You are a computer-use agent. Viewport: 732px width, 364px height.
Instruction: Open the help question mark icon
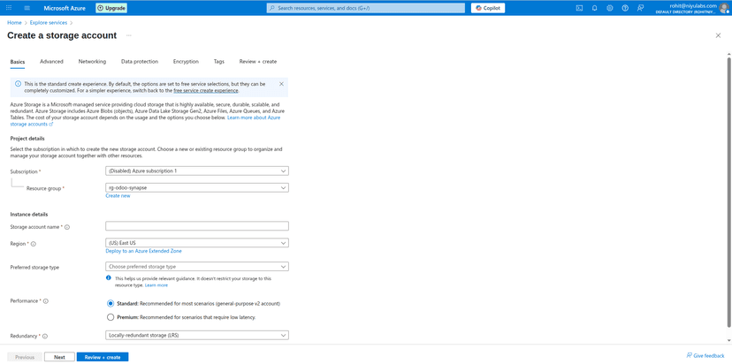click(x=625, y=8)
